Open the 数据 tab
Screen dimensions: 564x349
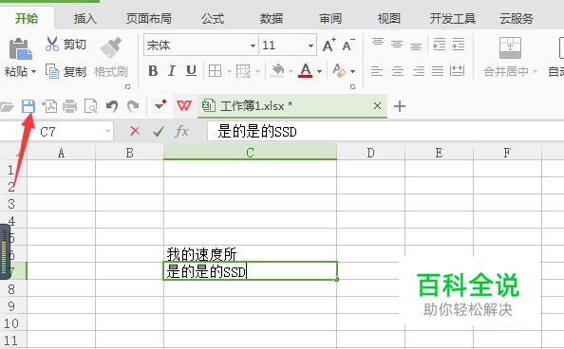(x=272, y=19)
